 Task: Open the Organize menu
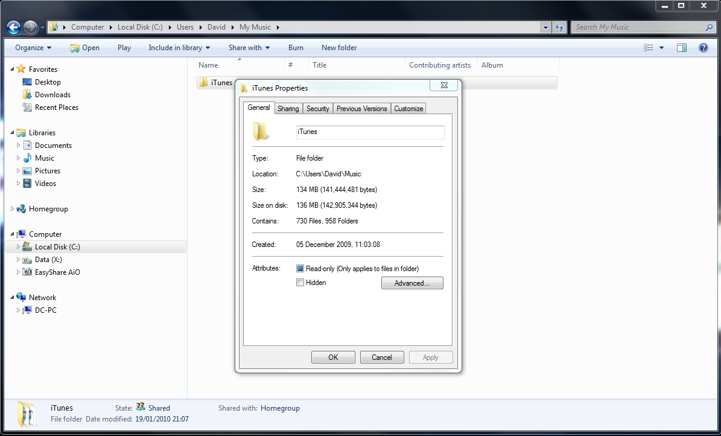tap(33, 48)
